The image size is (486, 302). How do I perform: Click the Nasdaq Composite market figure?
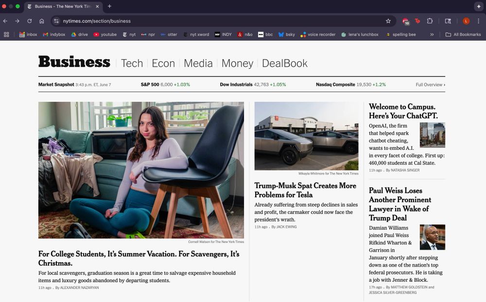(x=351, y=84)
